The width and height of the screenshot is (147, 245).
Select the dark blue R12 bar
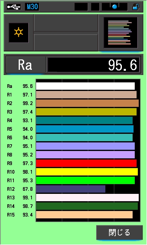point(71,189)
